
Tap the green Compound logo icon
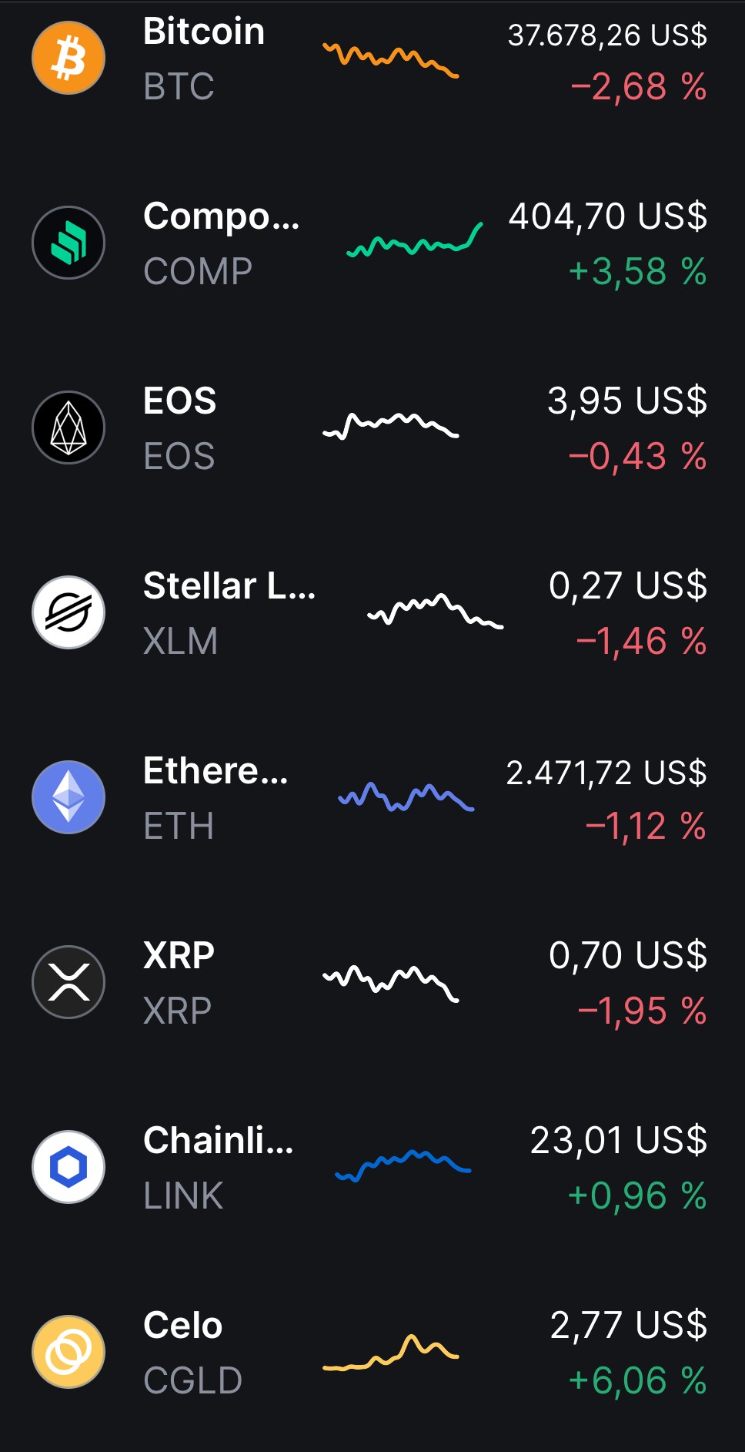point(68,243)
